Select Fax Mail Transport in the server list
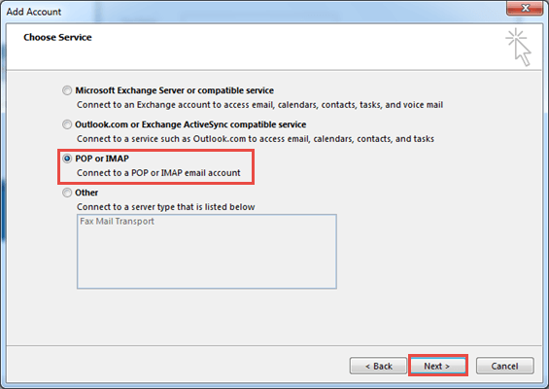The width and height of the screenshot is (549, 389). 117,221
